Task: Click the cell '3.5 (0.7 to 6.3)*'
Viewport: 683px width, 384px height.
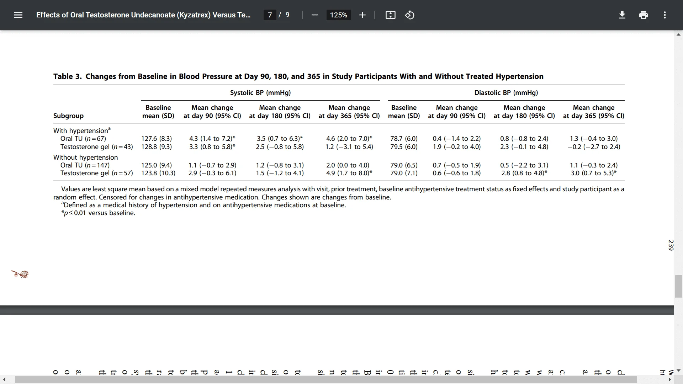Action: point(280,139)
